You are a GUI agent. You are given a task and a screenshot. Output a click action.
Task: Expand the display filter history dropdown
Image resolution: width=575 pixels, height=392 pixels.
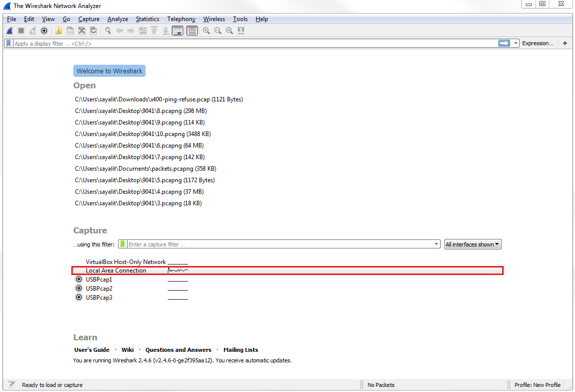516,43
